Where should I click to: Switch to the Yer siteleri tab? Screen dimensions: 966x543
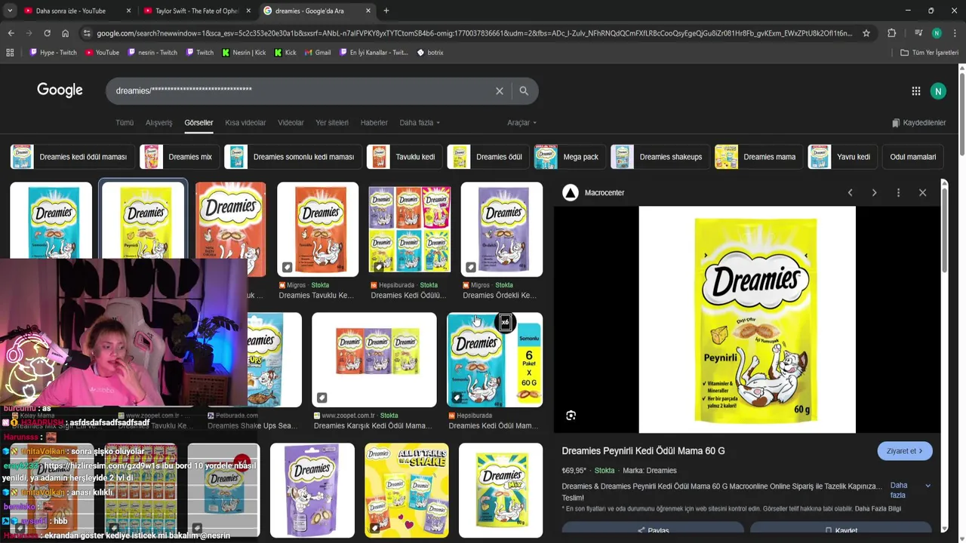(x=332, y=123)
